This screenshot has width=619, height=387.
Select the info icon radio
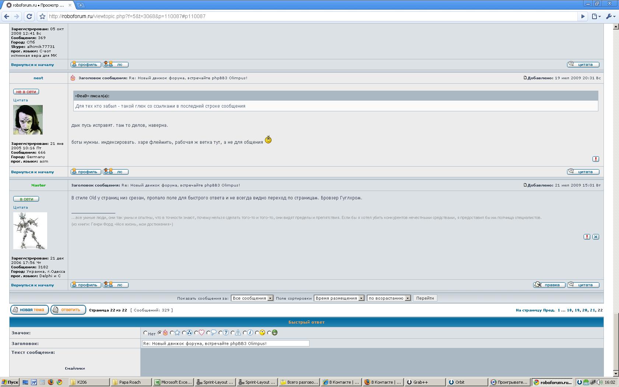(245, 333)
